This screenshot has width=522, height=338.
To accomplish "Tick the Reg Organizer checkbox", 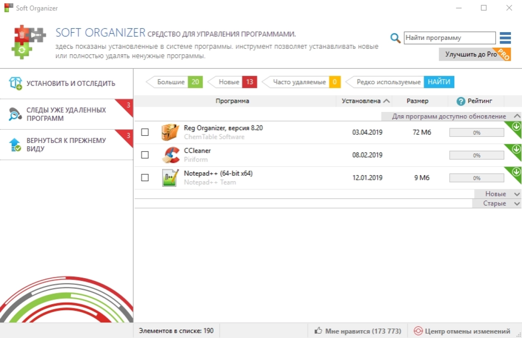I will 145,132.
